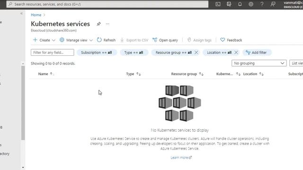Screen dimensions: 303x170
Task: Click the sidebar scrollbar down arrow
Action: click(x=23, y=168)
